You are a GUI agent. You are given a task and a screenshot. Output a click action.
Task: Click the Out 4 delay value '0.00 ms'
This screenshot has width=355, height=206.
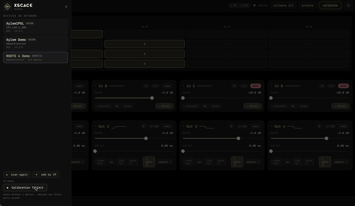(343, 146)
